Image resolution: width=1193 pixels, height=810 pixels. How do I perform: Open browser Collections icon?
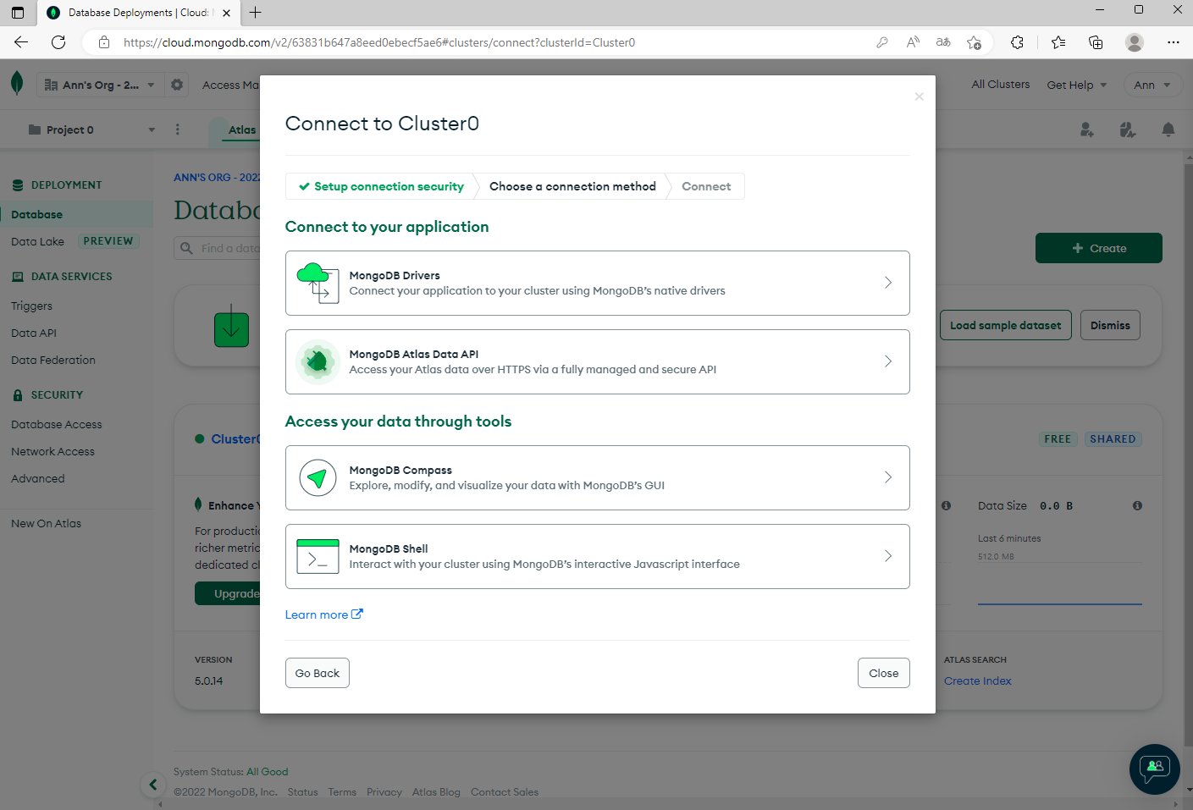pyautogui.click(x=1096, y=42)
